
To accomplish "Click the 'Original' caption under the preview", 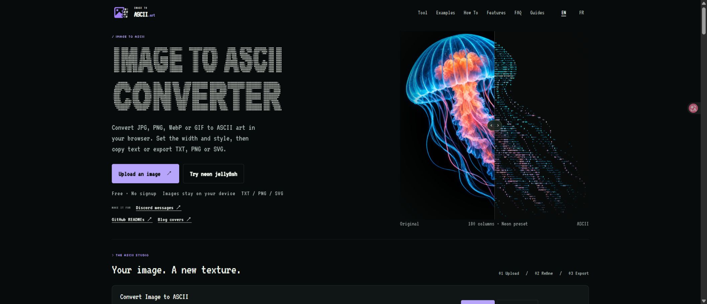I will (409, 224).
